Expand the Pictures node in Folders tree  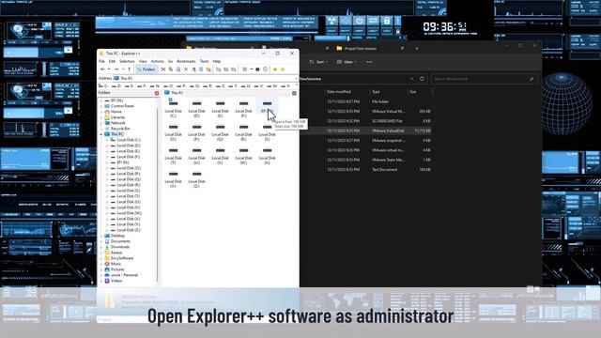[101, 269]
